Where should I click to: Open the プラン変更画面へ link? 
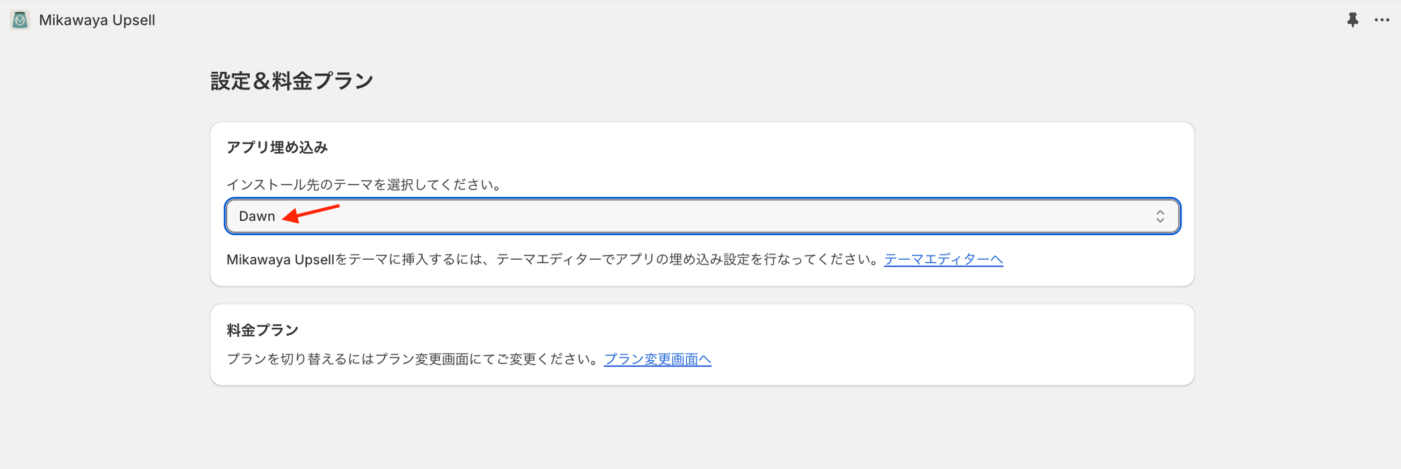(657, 359)
